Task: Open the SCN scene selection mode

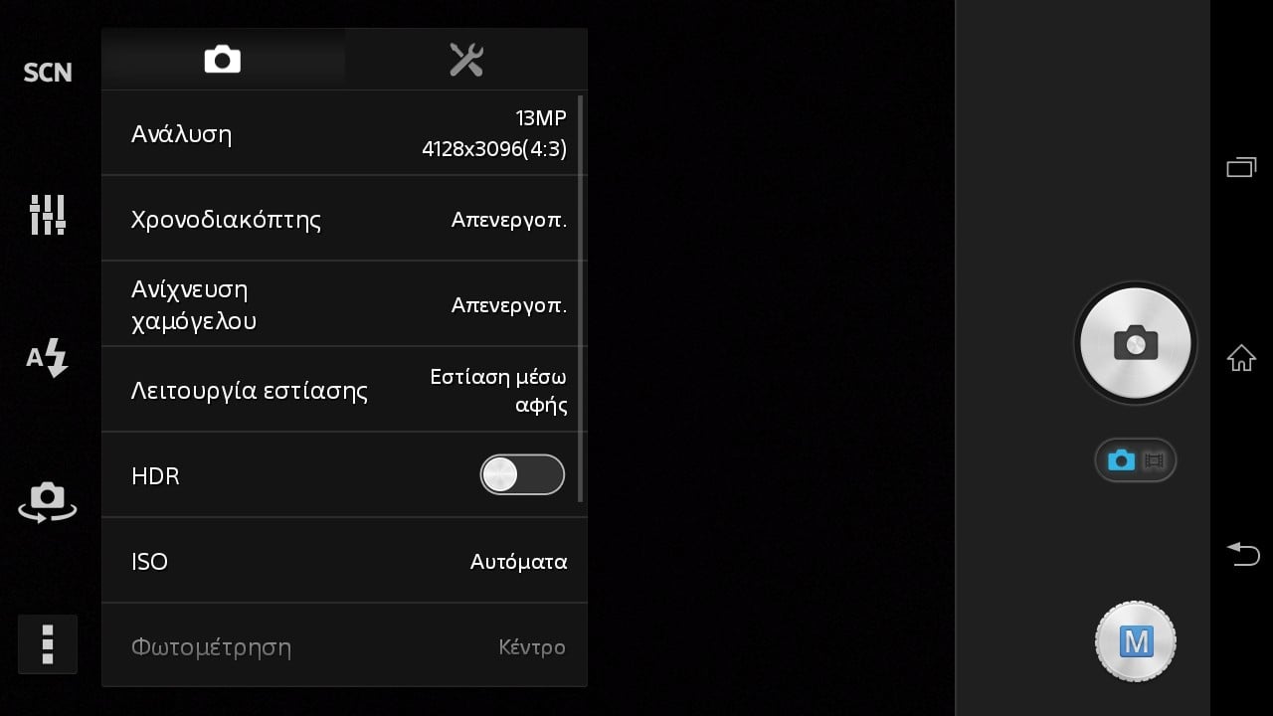Action: pyautogui.click(x=48, y=73)
